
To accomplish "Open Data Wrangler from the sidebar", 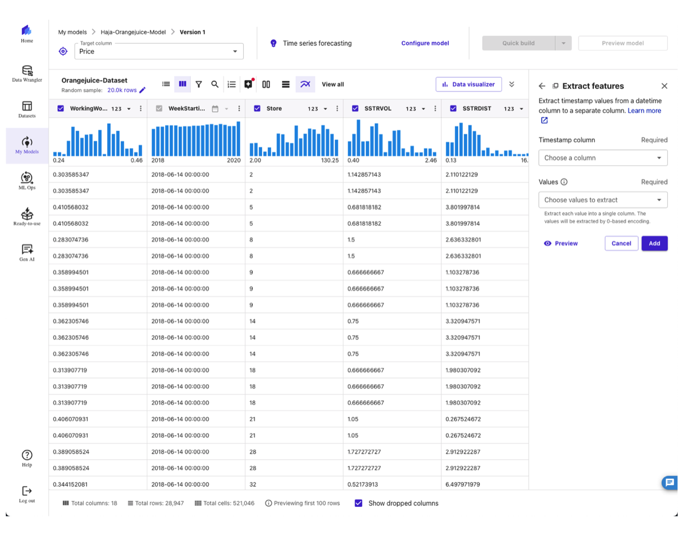I will [27, 73].
